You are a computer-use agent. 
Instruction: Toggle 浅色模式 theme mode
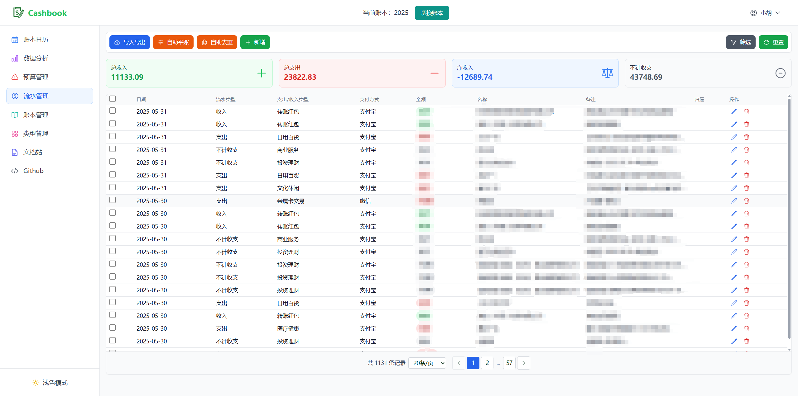[x=50, y=383]
